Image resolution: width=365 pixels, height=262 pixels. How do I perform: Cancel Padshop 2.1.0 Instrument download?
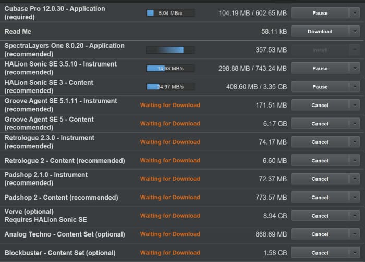320,179
